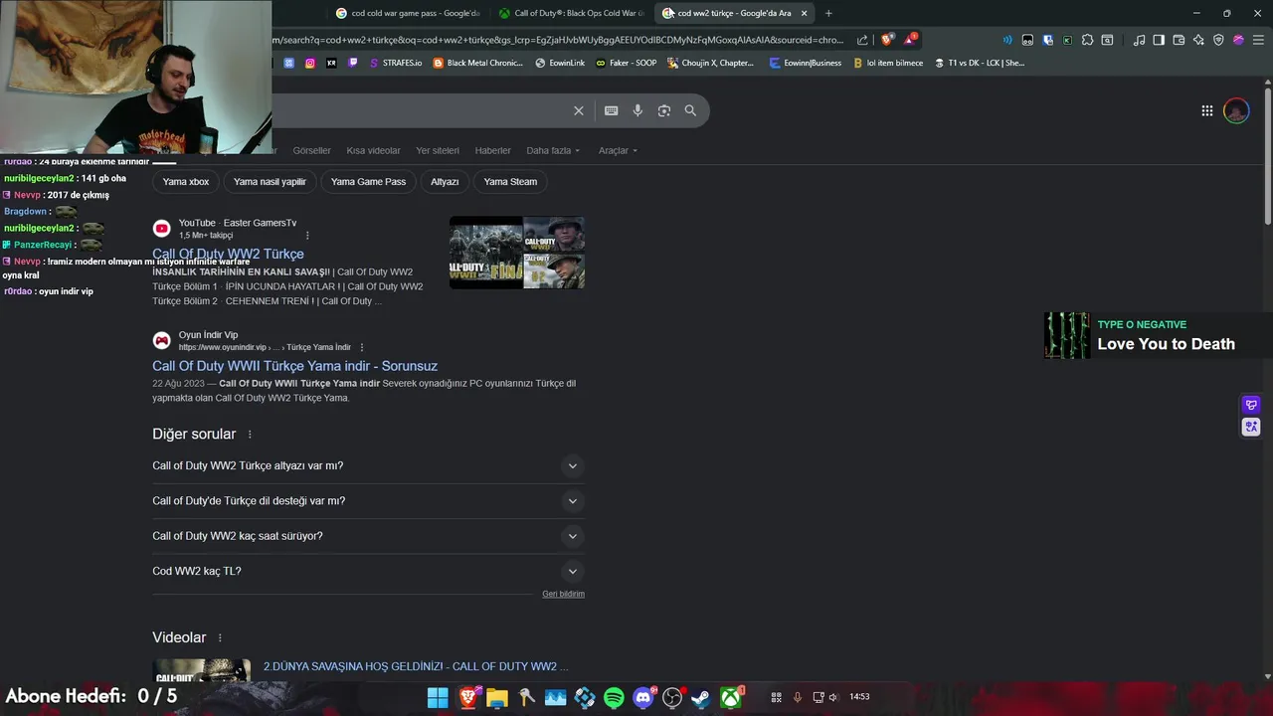Screen dimensions: 1273x716
Task: Apply the 'Yama Game Pass' suggestion chip
Action: [x=368, y=182]
